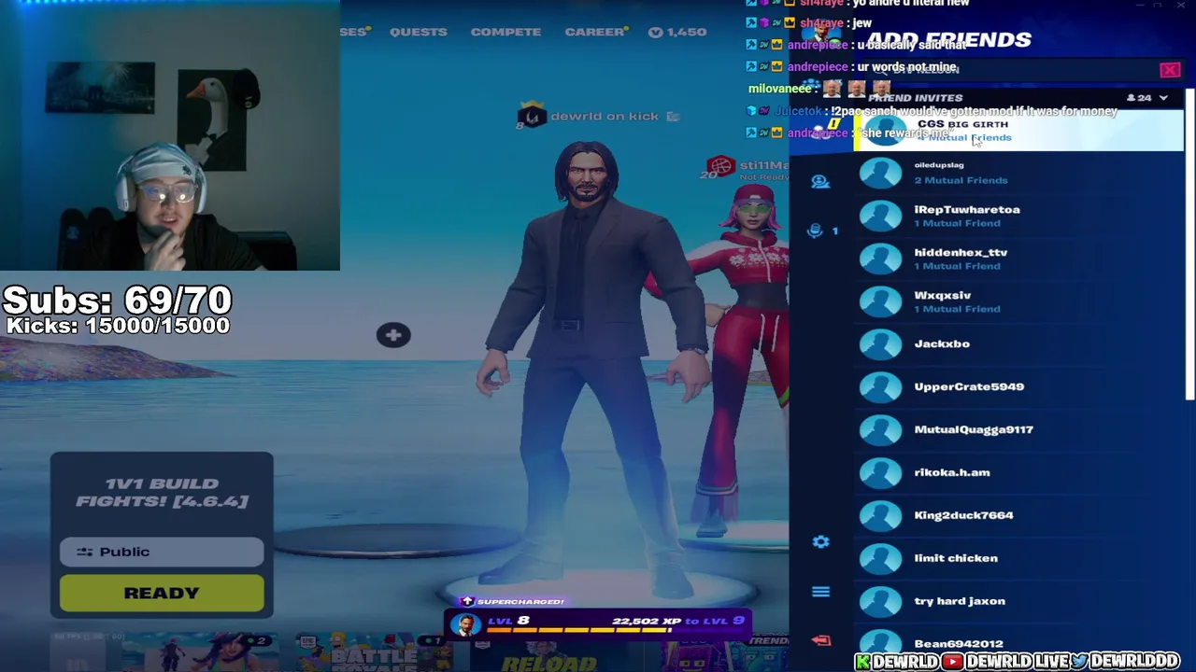The width and height of the screenshot is (1196, 672).
Task: Select friend invite from try hard jaxon
Action: point(1018,601)
